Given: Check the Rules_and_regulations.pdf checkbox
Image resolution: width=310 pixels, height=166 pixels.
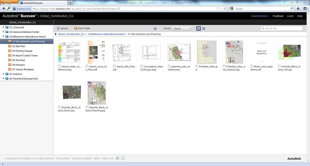Looking at the screenshot, I should point(251,67).
